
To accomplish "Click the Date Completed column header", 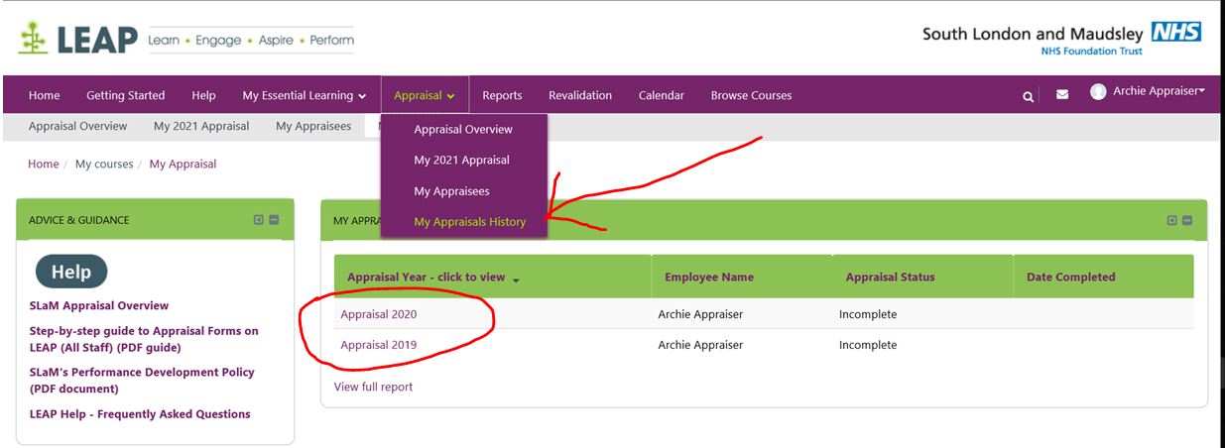I will [1071, 278].
